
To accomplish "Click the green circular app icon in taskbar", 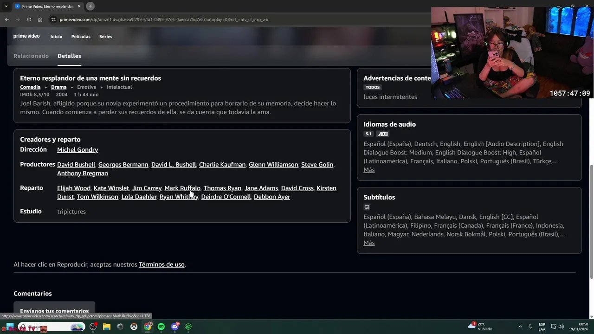I will point(188,327).
